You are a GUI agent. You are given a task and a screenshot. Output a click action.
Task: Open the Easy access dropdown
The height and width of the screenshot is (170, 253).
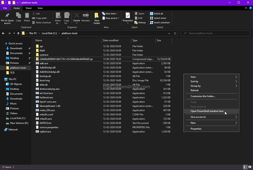pyautogui.click(x=112, y=18)
